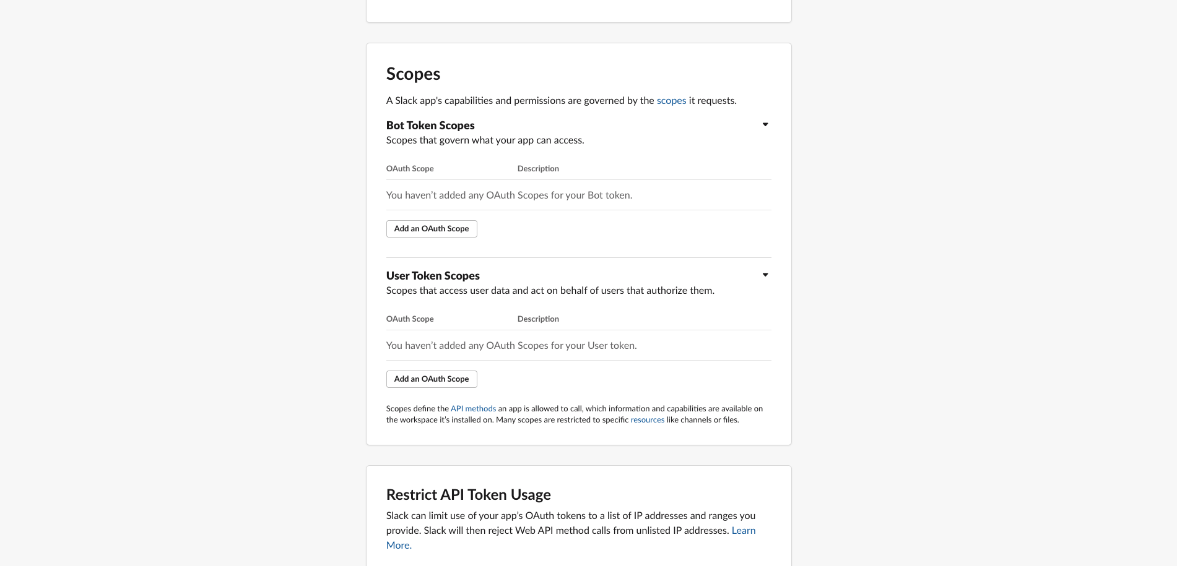The image size is (1177, 566).
Task: Open the API methods link
Action: pyautogui.click(x=473, y=408)
